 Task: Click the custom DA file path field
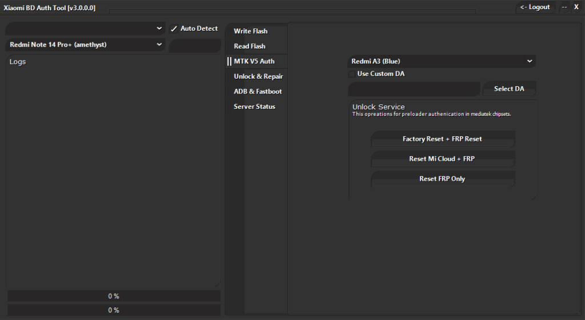(x=414, y=89)
